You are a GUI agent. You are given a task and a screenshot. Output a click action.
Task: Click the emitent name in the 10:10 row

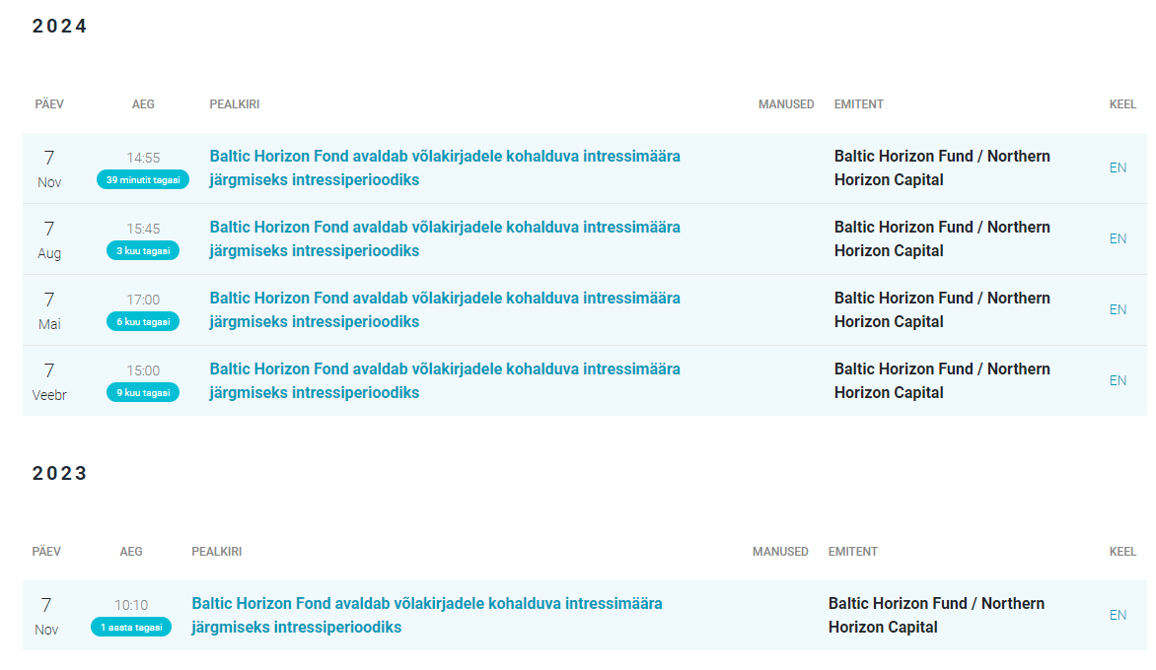[935, 615]
